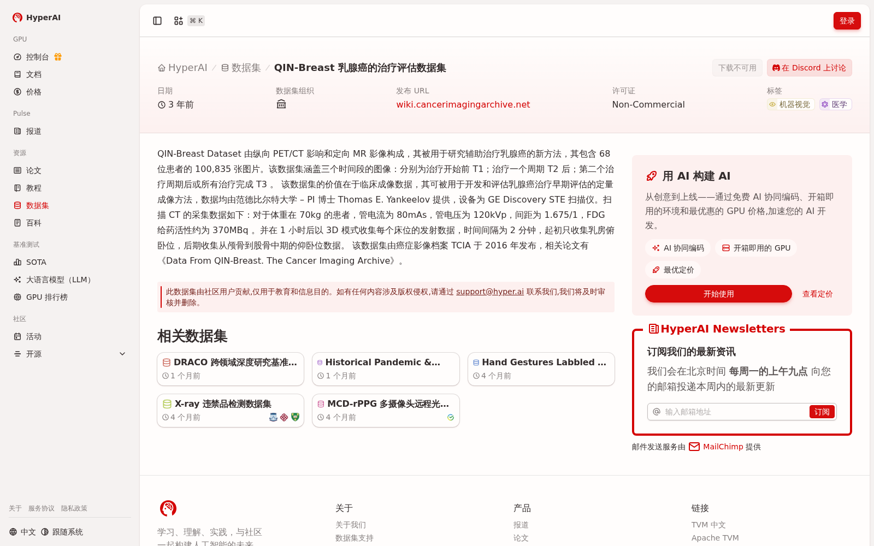874x546 pixels.
Task: Open 控制台 in the sidebar
Action: pos(37,57)
